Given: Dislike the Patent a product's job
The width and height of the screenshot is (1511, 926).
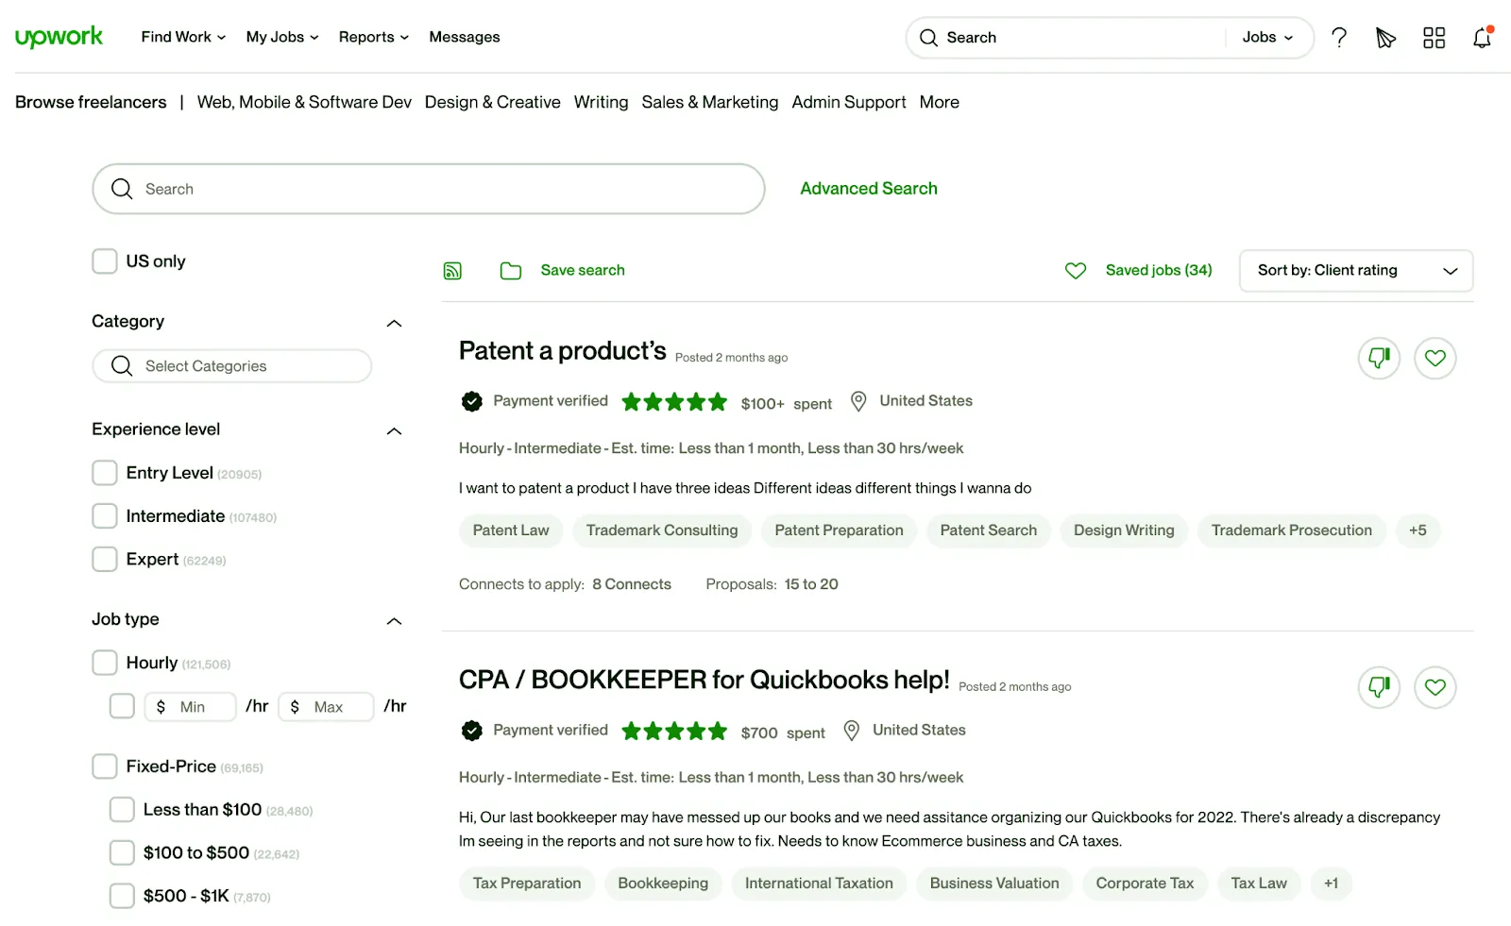Looking at the screenshot, I should click(1379, 359).
